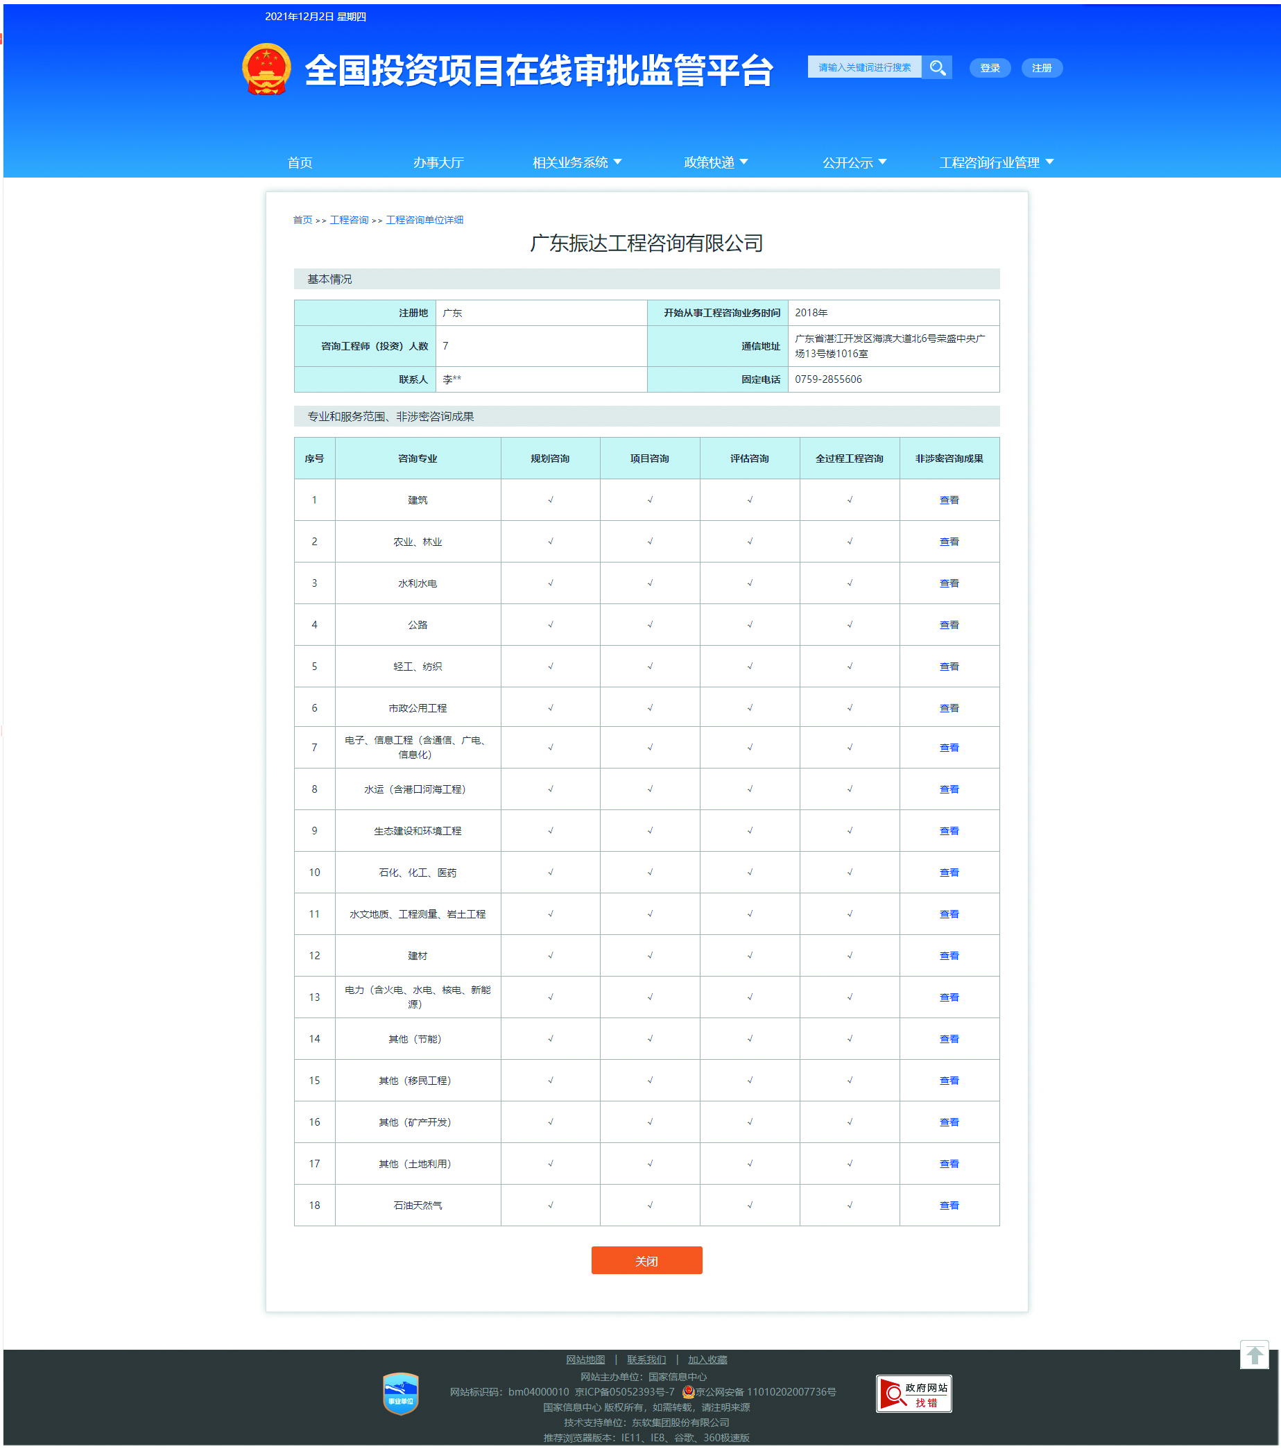The width and height of the screenshot is (1281, 1451).
Task: Go to the 首页 navigation tab
Action: pos(300,162)
